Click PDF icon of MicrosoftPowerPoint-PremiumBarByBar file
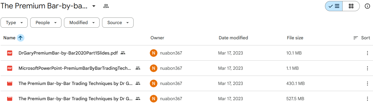The image size is (373, 104). [x=10, y=68]
